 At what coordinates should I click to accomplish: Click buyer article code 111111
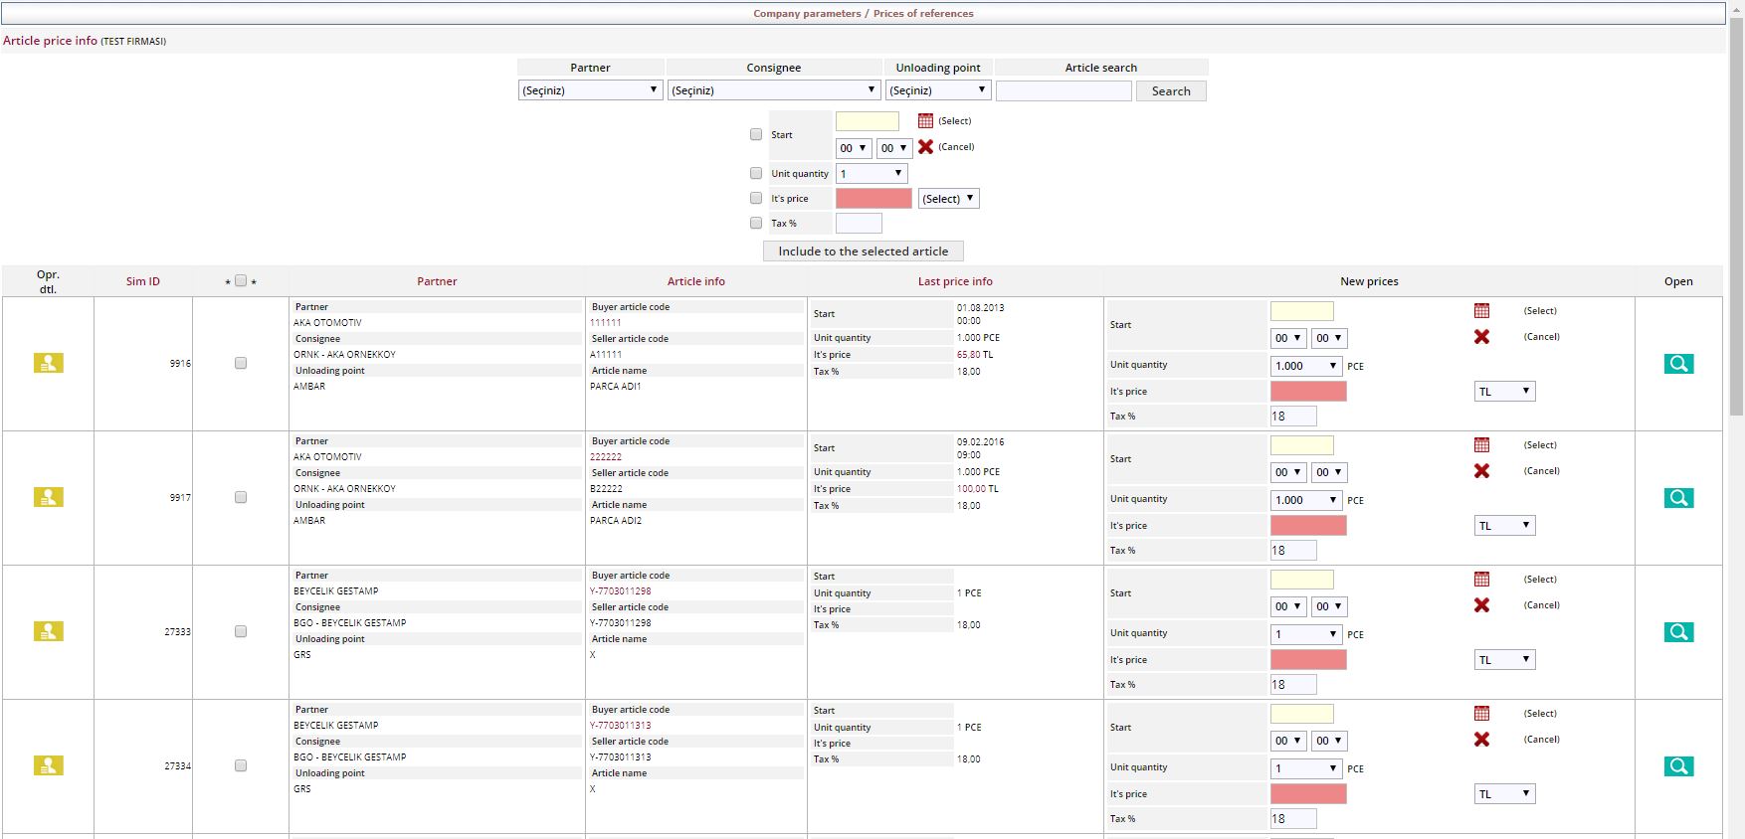coord(606,323)
